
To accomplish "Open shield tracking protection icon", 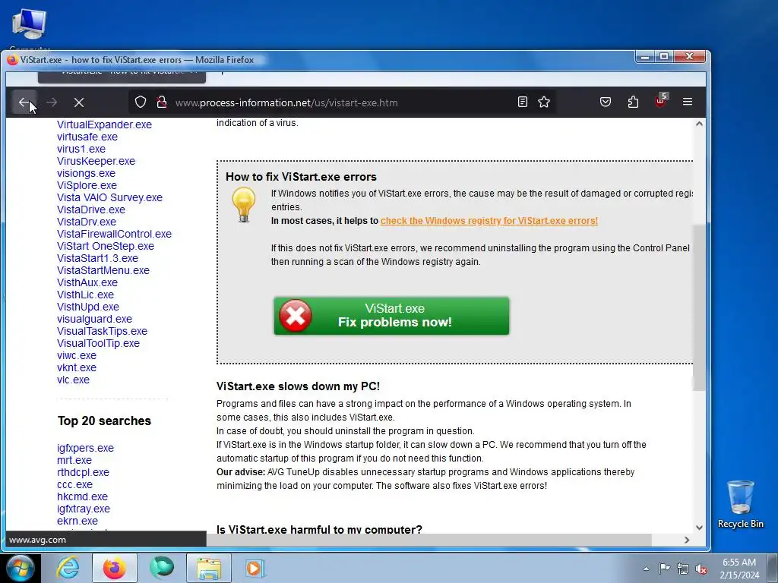I will [141, 102].
